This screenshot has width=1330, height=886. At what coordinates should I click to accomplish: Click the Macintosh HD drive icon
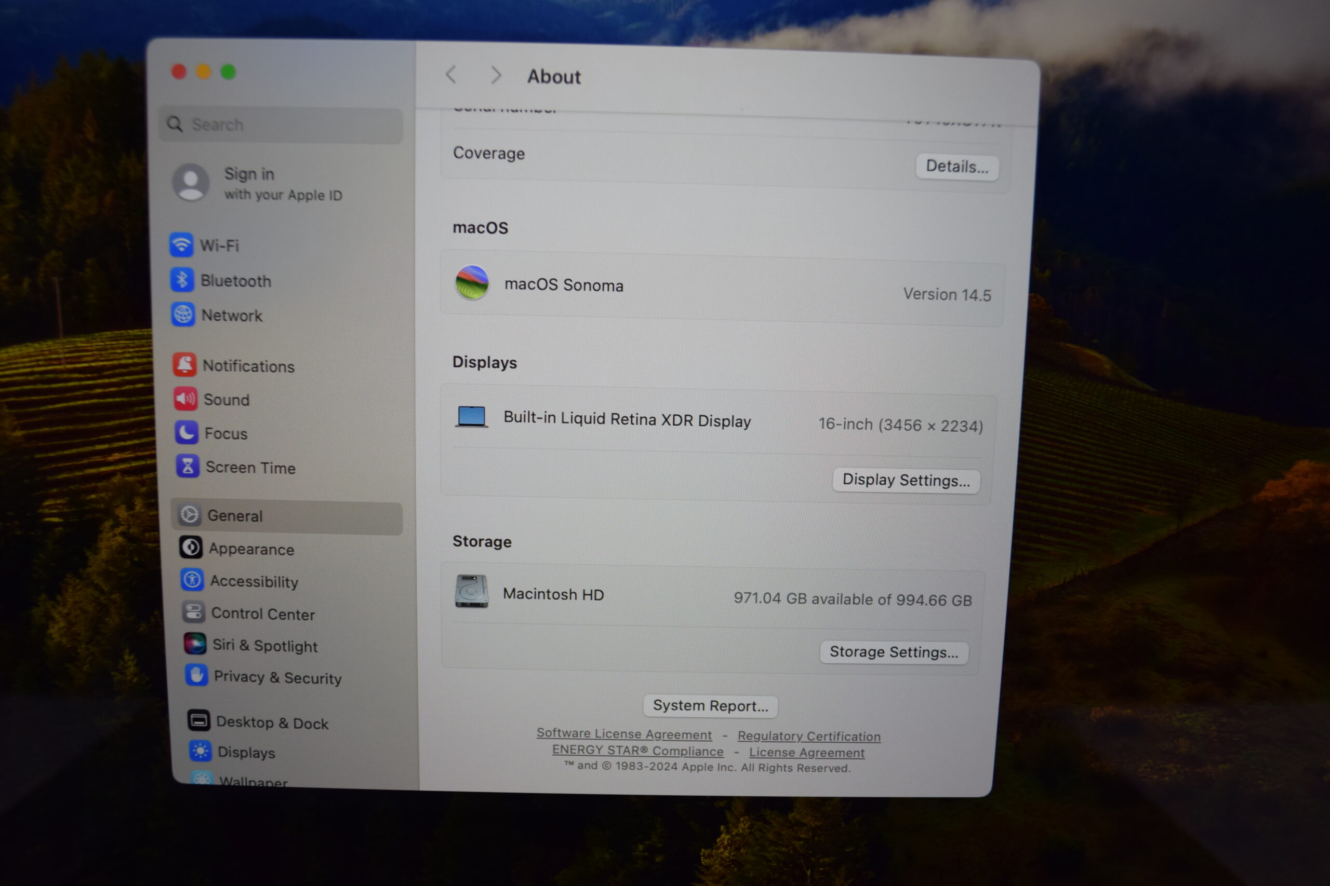pos(472,591)
